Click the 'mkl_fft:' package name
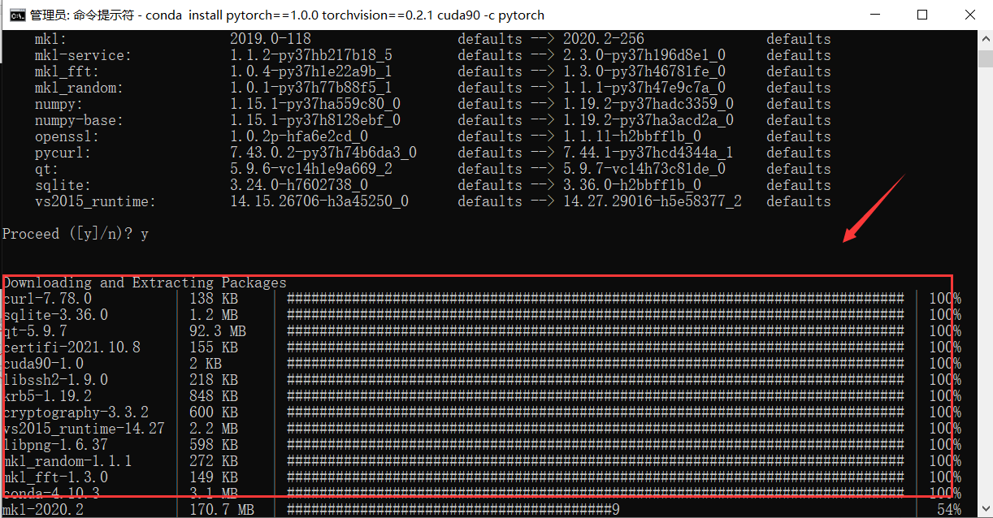993x518 pixels. click(67, 71)
